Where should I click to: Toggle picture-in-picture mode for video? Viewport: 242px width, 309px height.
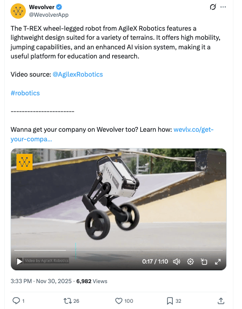pos(204,262)
